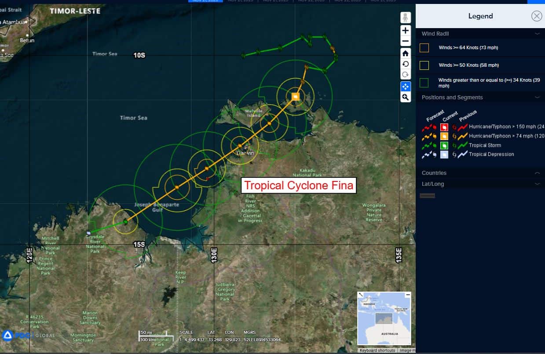Close the Legend panel
Screen dimensions: 545x354
pyautogui.click(x=536, y=16)
